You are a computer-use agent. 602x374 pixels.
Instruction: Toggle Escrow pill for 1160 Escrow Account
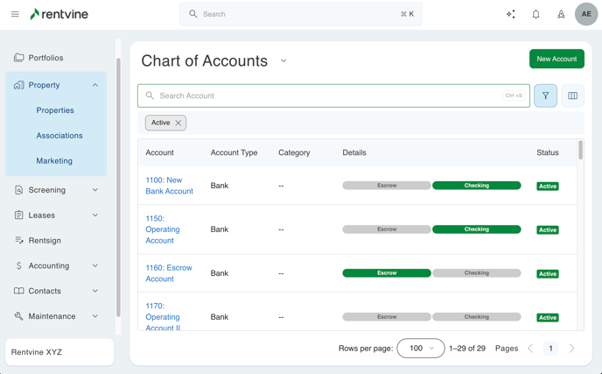tap(387, 273)
